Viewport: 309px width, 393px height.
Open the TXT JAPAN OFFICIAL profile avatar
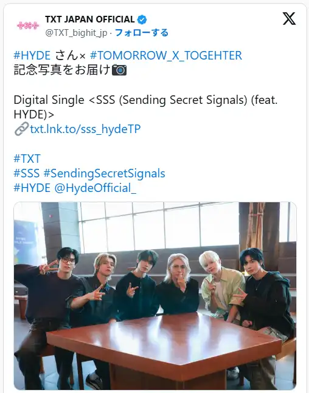[x=28, y=26]
